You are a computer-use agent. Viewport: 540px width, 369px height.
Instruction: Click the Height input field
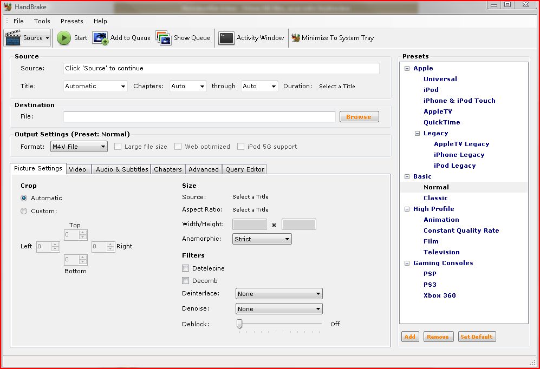point(299,224)
